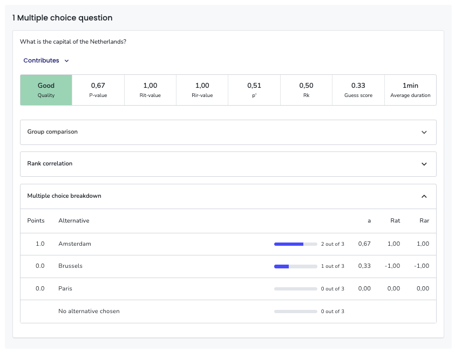
Task: Click the chevron next to Contributes
Action: pyautogui.click(x=66, y=61)
